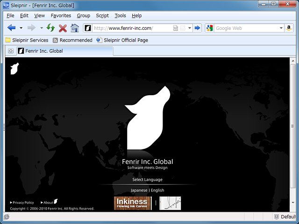Screen dimensions: 299x224
Task: Expand the search engine dropdown arrow
Action: [x=281, y=28]
